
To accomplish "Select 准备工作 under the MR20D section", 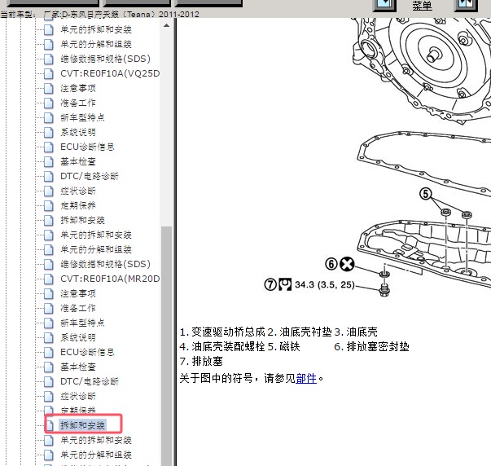I will tap(78, 309).
